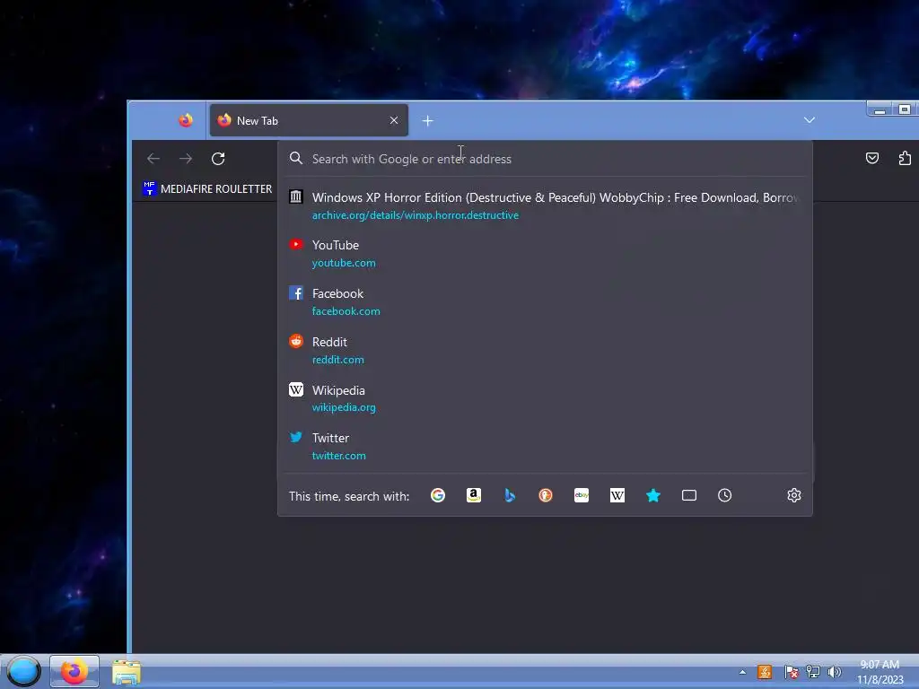
Task: Search this time with Google icon
Action: coord(438,495)
